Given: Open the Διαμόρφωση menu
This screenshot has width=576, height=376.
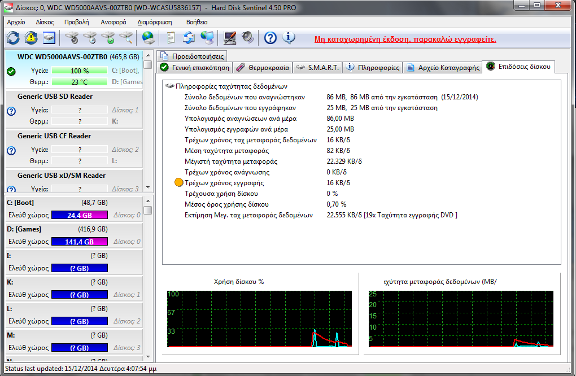Looking at the screenshot, I should click(155, 22).
